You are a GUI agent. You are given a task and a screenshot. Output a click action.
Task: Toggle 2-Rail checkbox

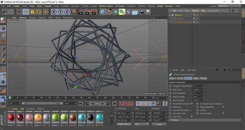point(223,110)
